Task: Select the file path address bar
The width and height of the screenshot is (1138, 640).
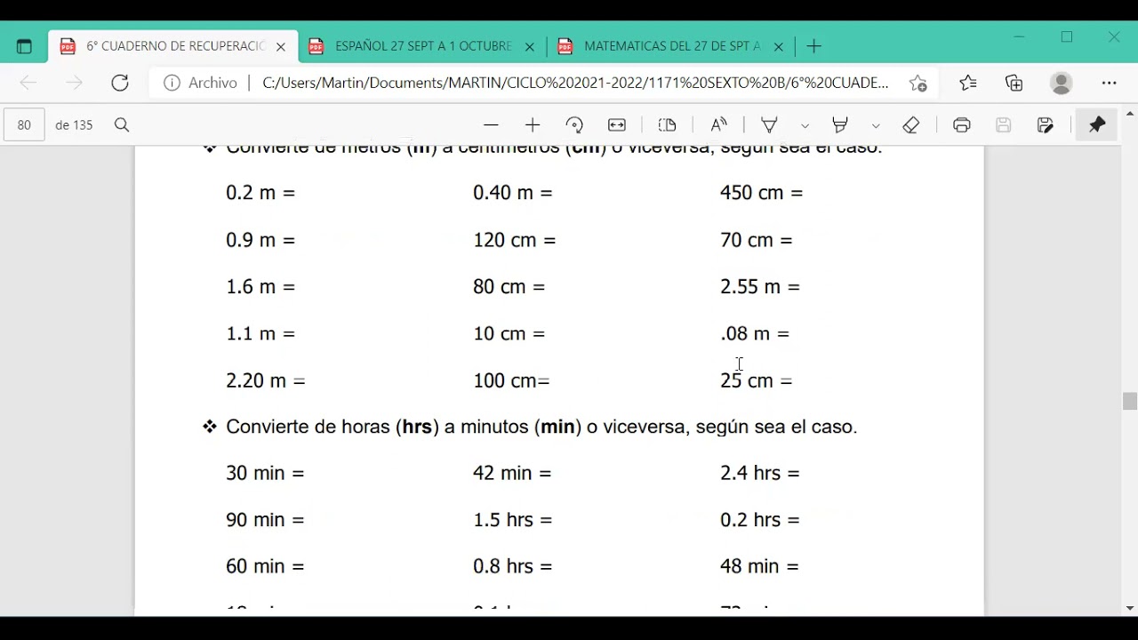Action: click(575, 83)
